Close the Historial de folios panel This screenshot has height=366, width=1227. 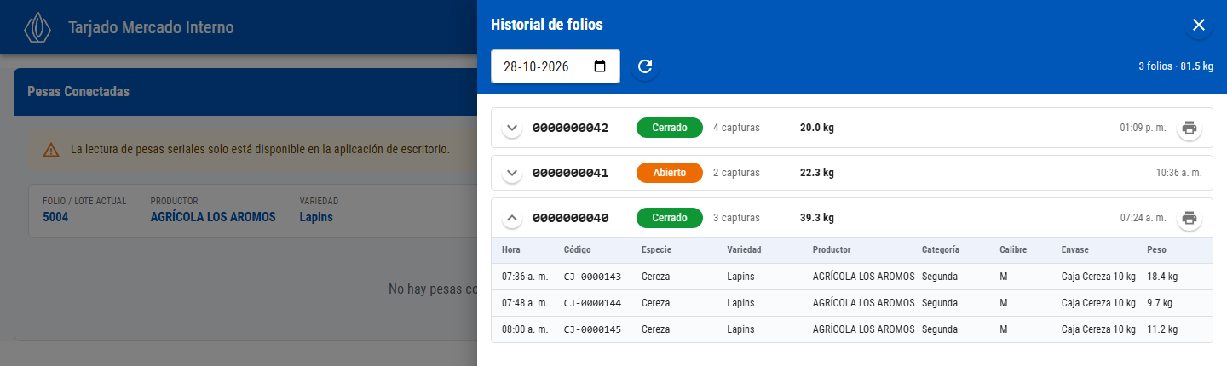[1199, 25]
